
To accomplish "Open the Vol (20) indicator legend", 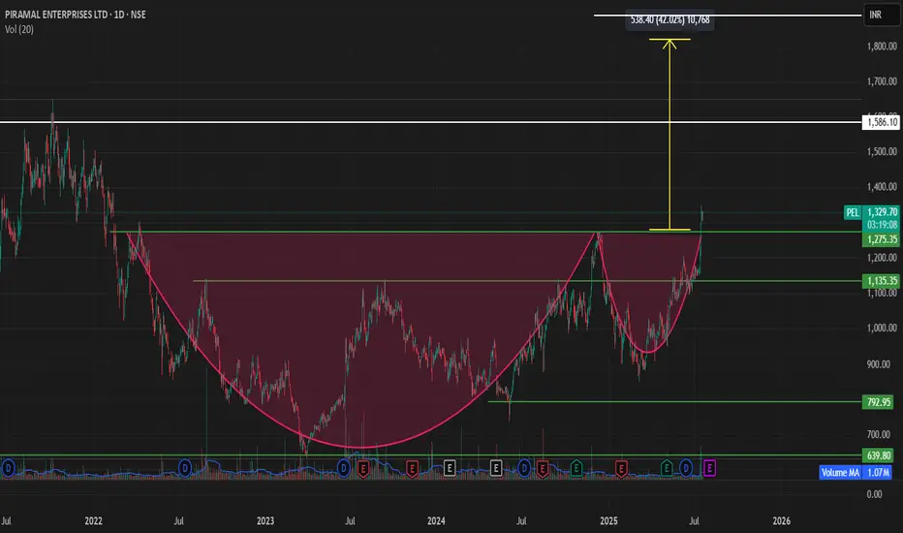I will pyautogui.click(x=19, y=29).
